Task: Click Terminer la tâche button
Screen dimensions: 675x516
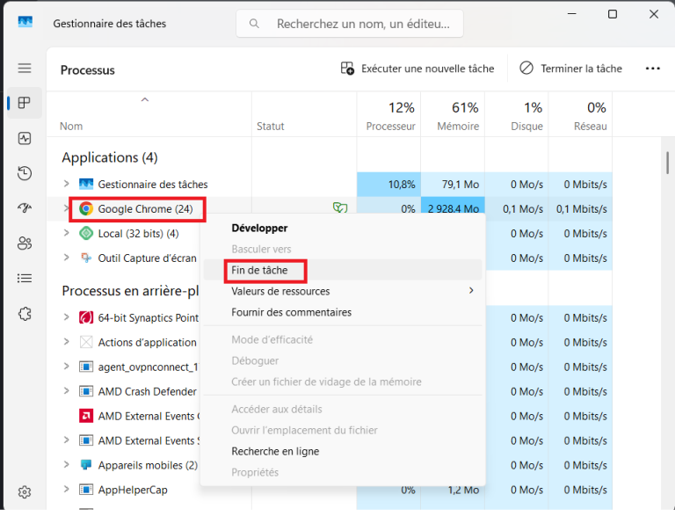Action: pyautogui.click(x=570, y=69)
